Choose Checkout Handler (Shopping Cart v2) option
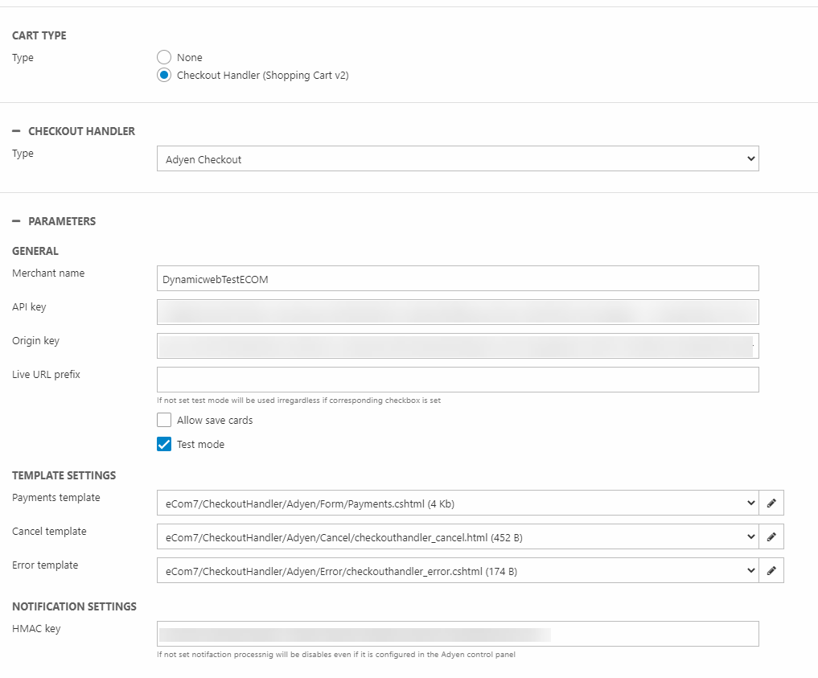The height and width of the screenshot is (678, 818). pyautogui.click(x=164, y=75)
